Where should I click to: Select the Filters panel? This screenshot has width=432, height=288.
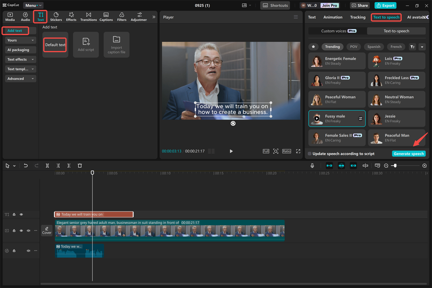coord(122,17)
